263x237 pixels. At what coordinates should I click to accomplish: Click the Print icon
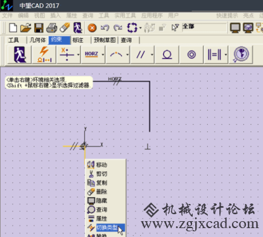[x=52, y=28]
